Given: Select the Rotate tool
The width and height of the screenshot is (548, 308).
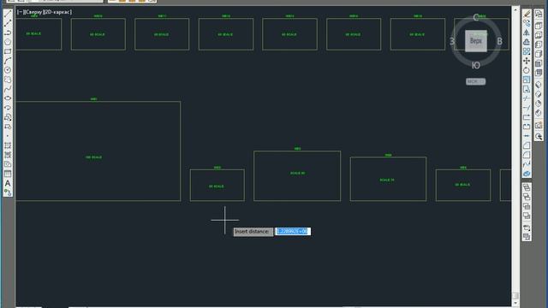Looking at the screenshot, I should tap(527, 70).
